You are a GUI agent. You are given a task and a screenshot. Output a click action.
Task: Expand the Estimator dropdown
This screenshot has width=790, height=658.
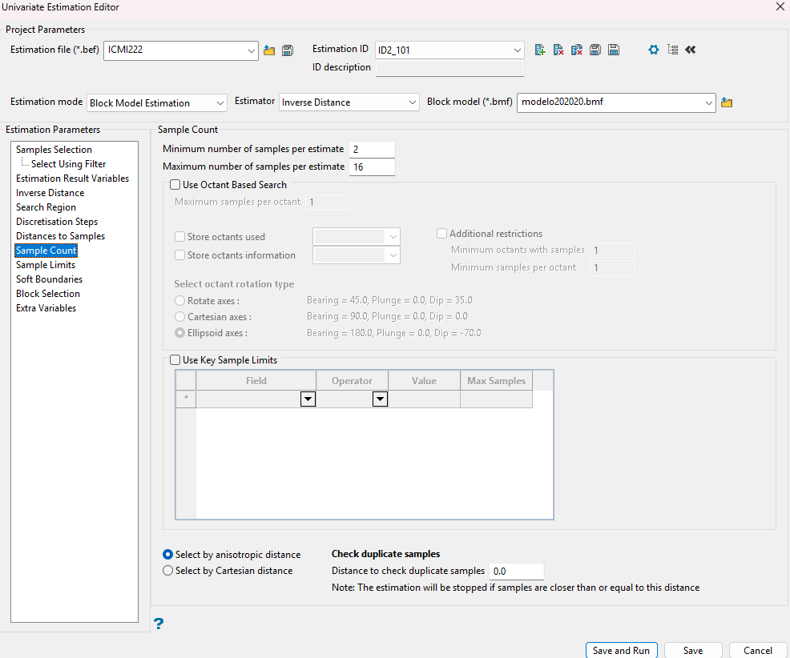coord(412,102)
